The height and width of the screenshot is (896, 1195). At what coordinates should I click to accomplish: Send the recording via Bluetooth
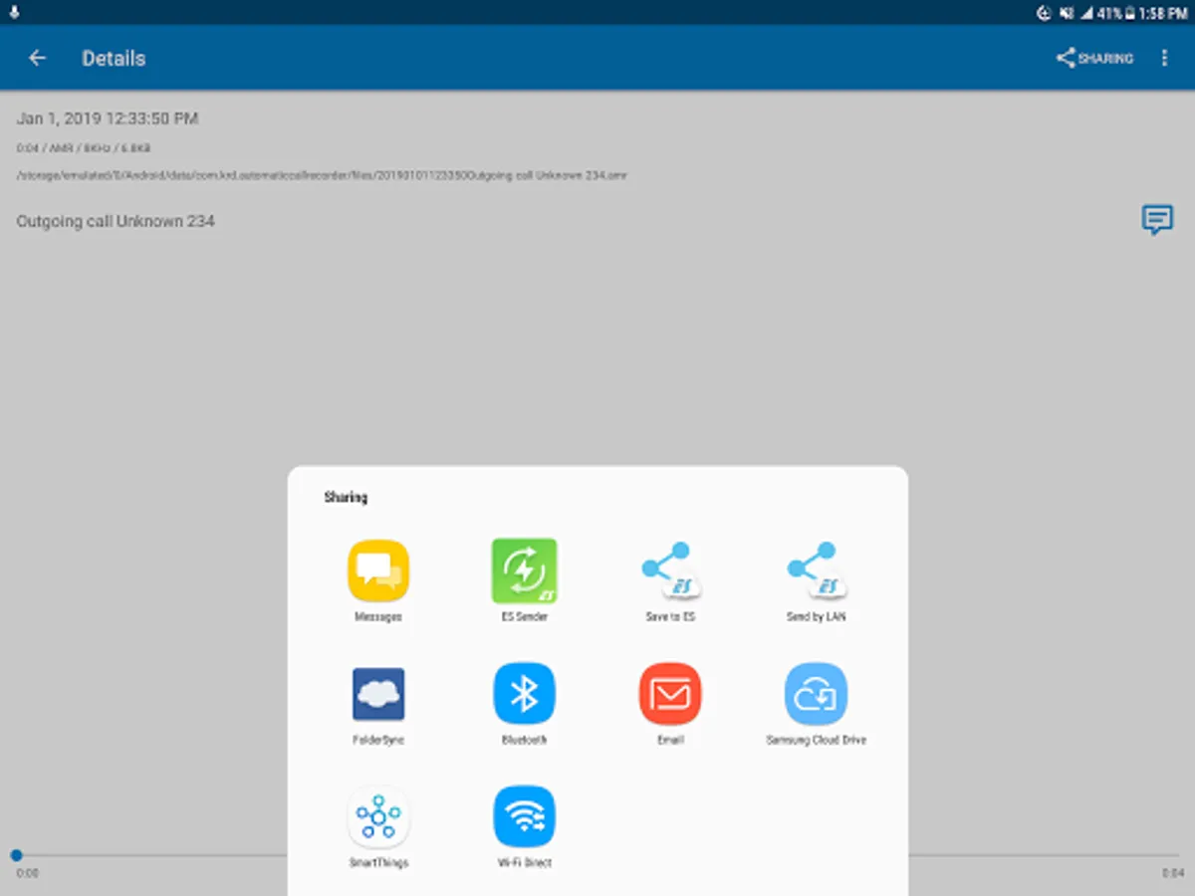point(524,705)
